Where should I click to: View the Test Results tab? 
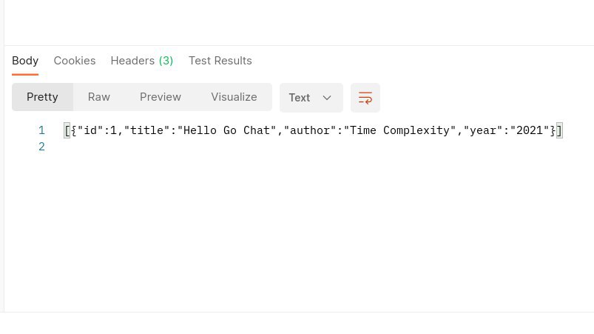click(220, 61)
